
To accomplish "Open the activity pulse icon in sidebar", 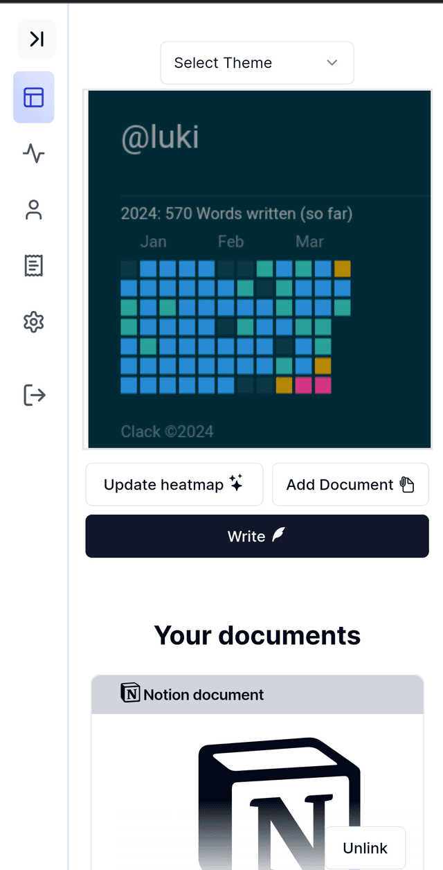I will tap(34, 153).
